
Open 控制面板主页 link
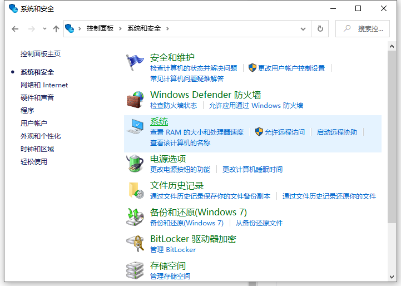click(41, 54)
